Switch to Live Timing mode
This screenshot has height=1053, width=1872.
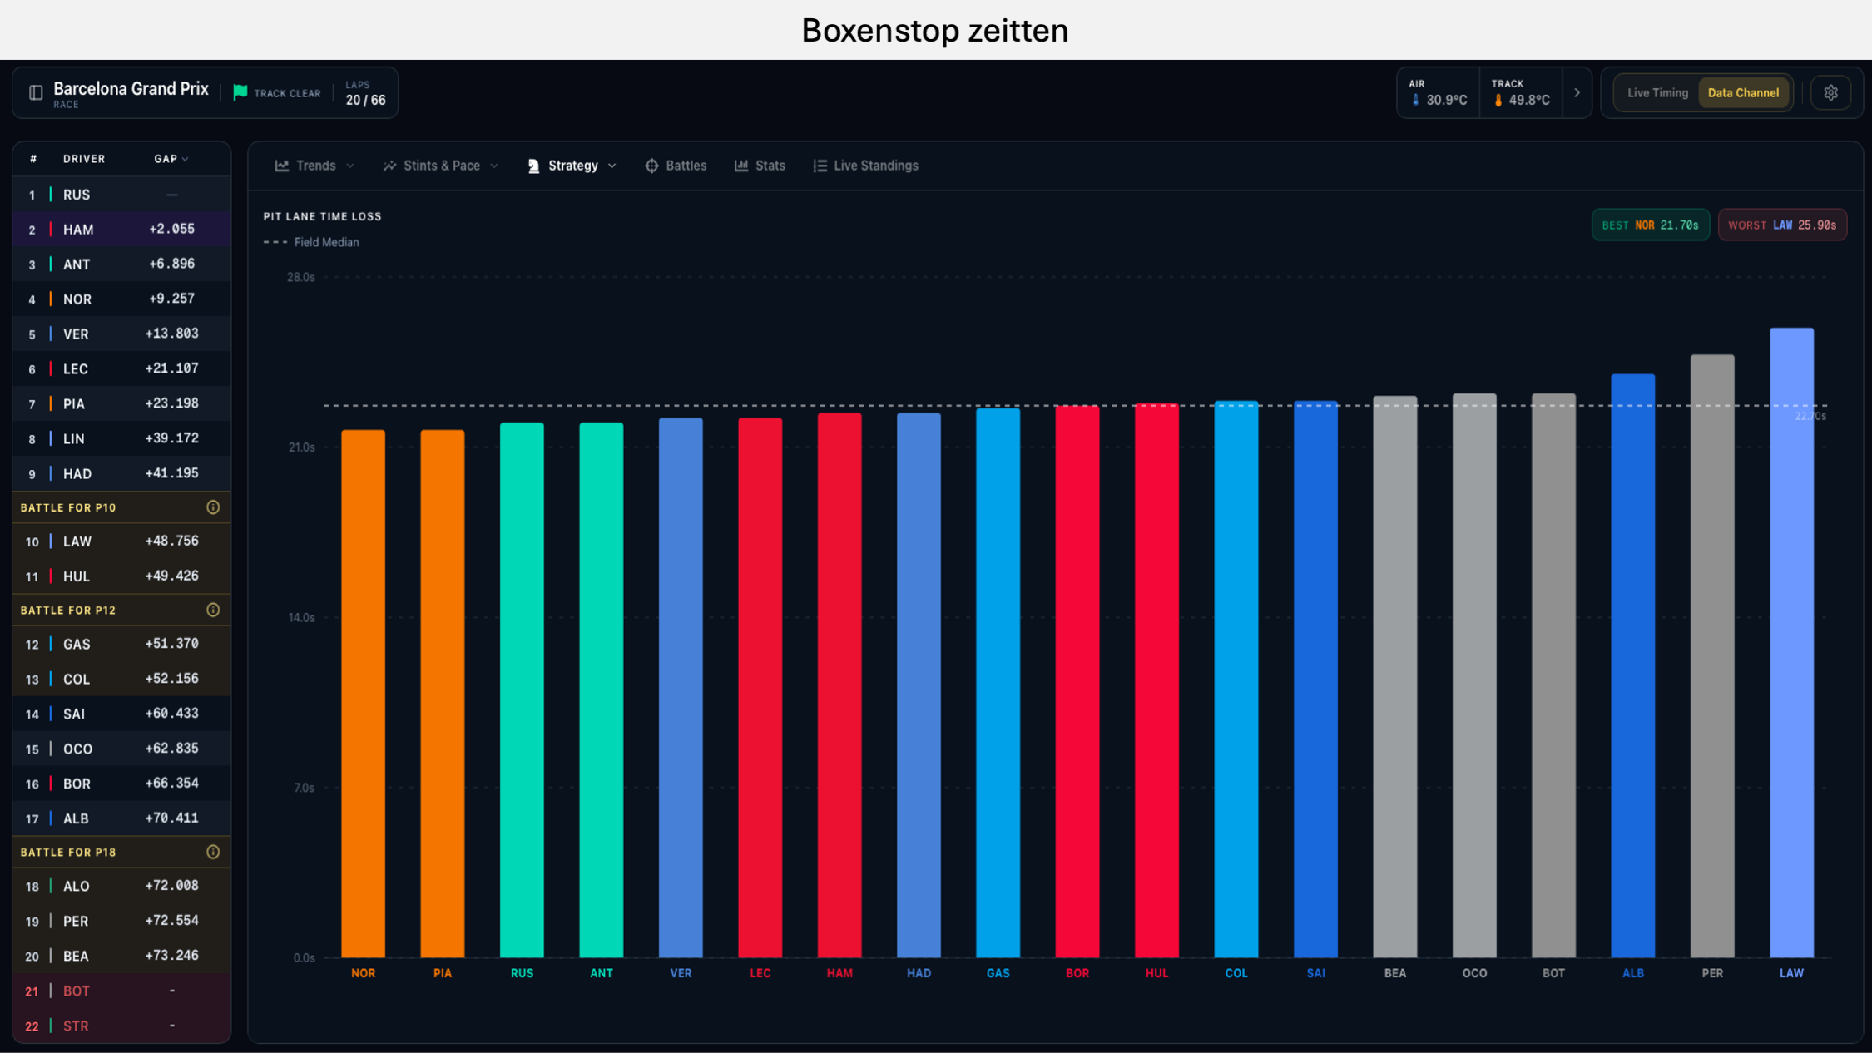click(x=1657, y=93)
